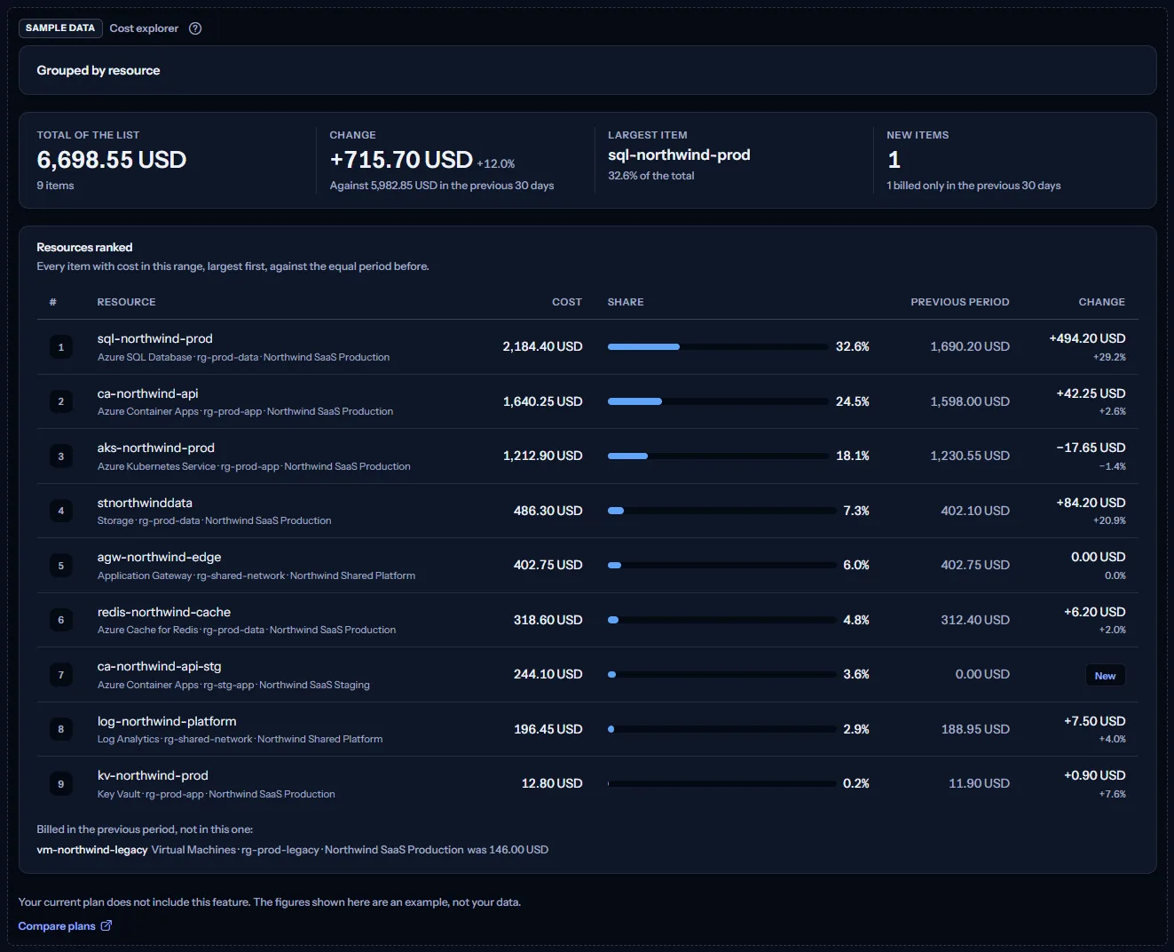This screenshot has width=1174, height=952.
Task: Click the 1,640.25 USD cost cell
Action: (x=543, y=401)
